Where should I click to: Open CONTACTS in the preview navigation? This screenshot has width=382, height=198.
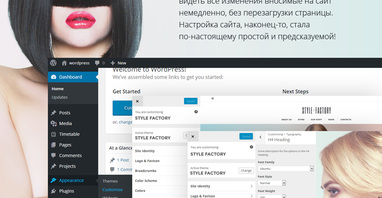coord(346,120)
